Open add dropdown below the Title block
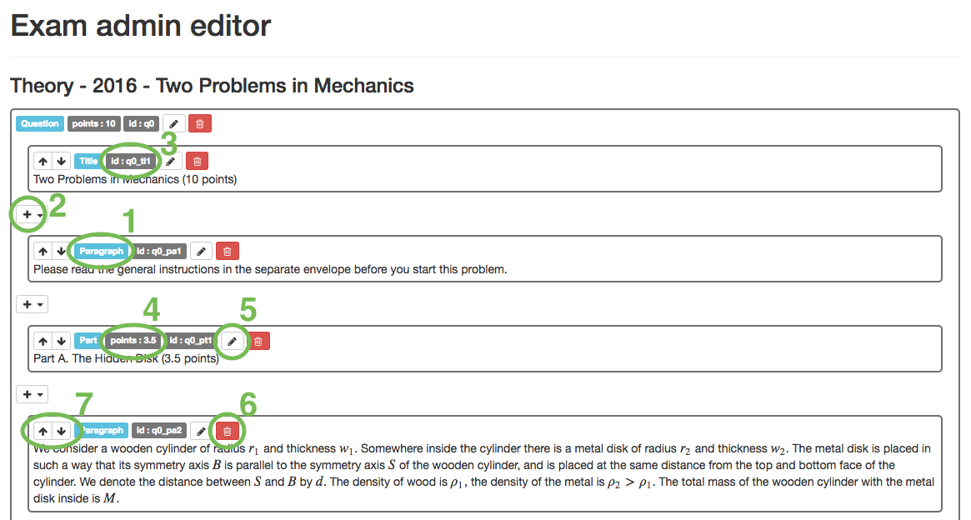This screenshot has width=971, height=520. point(32,214)
